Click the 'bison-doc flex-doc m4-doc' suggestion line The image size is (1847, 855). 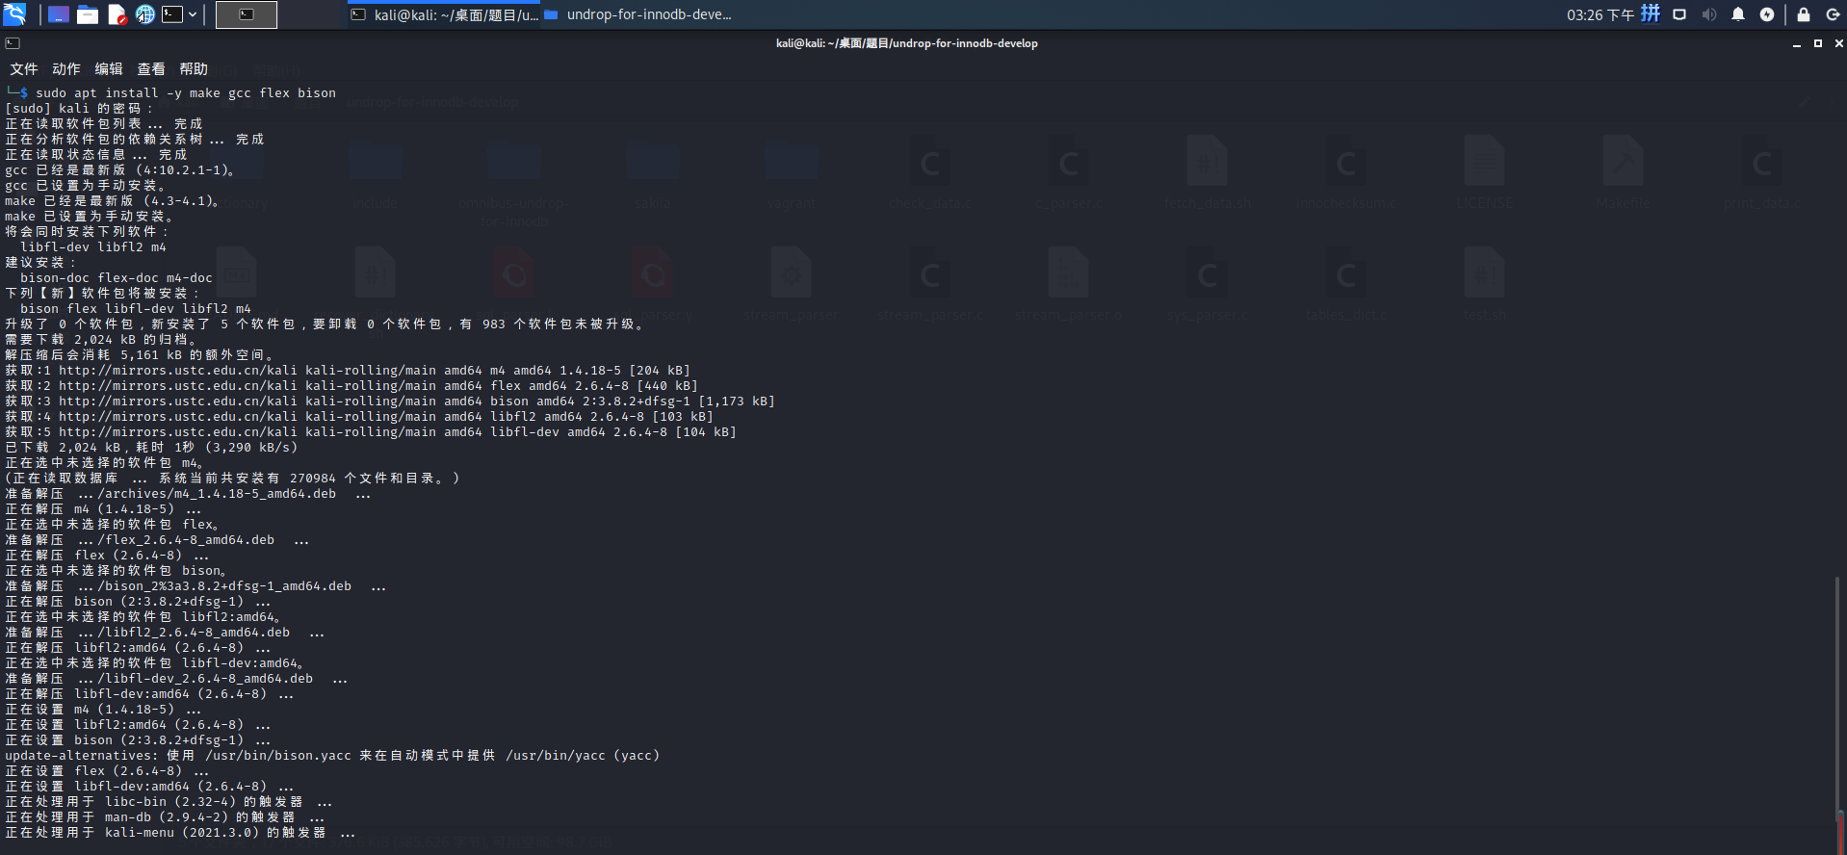coord(117,278)
